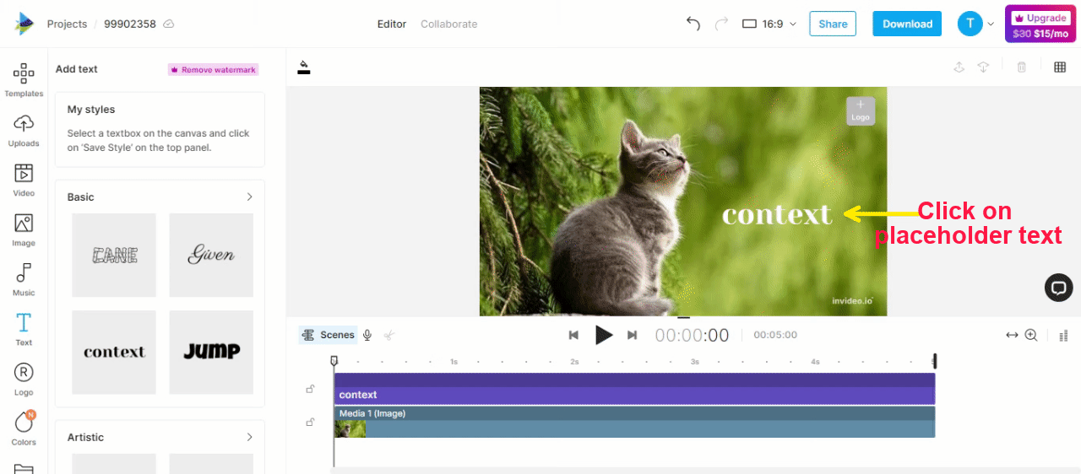
Task: Click the Share button
Action: coord(832,24)
